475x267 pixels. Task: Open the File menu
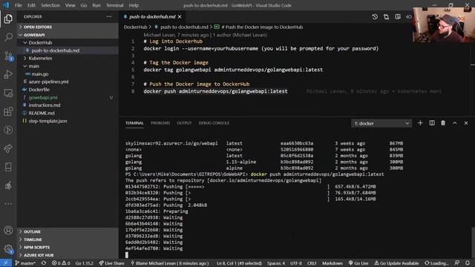tap(19, 5)
